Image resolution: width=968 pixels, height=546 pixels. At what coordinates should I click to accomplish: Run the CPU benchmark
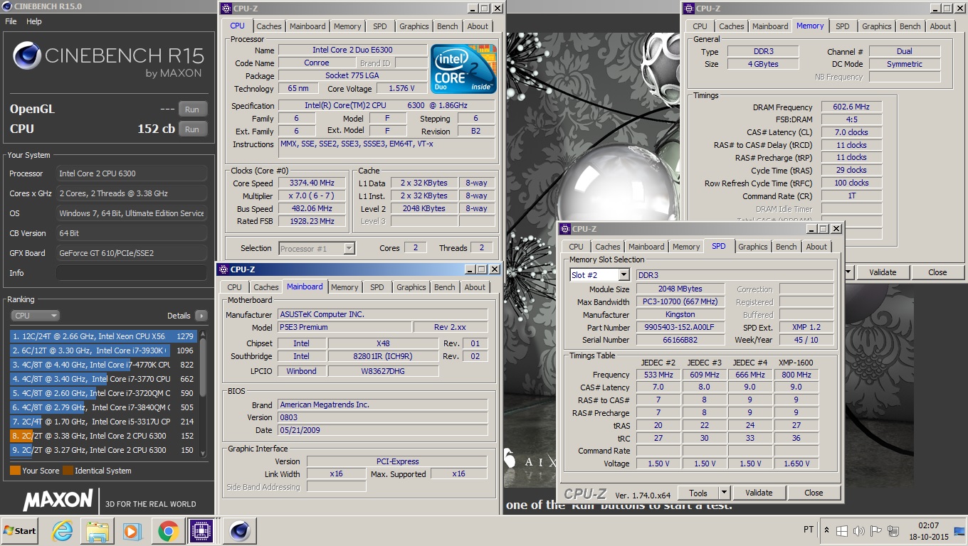(x=192, y=129)
